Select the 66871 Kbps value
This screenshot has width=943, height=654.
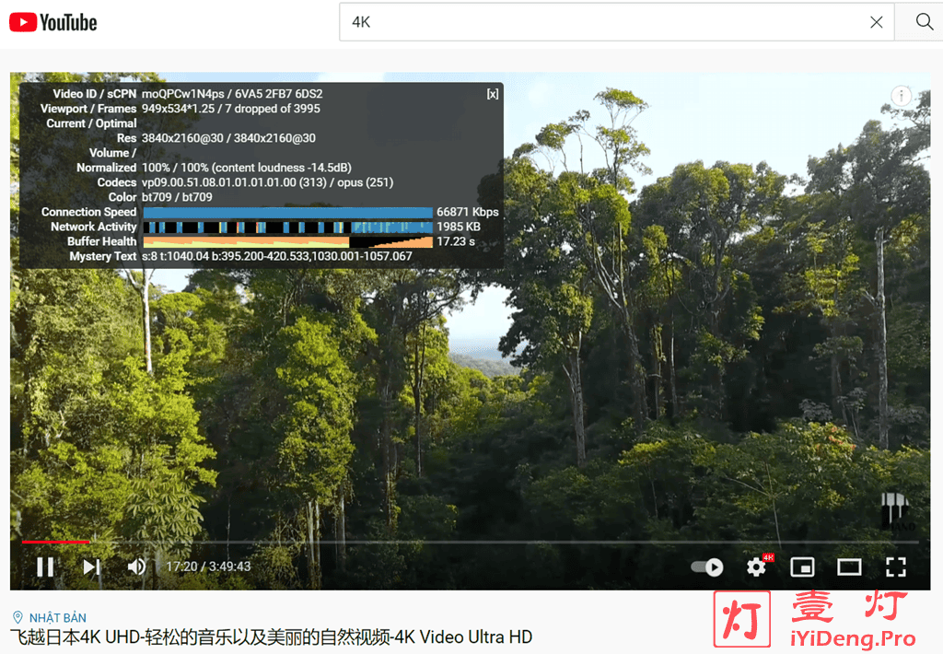pos(467,212)
